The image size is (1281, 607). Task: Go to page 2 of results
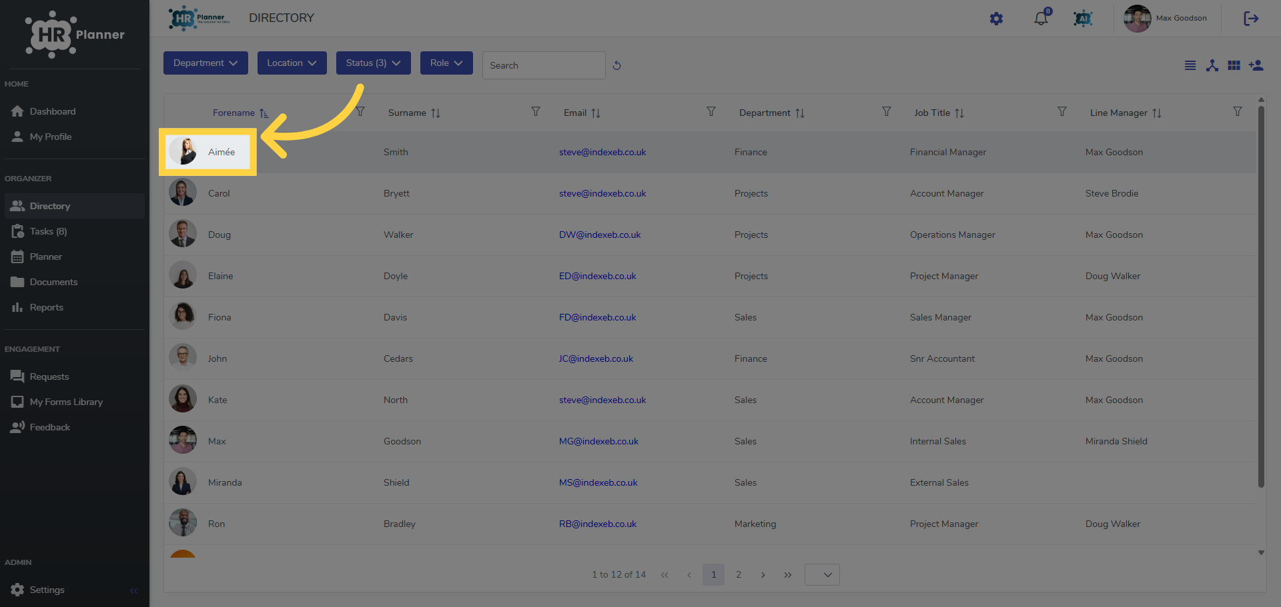coord(739,574)
